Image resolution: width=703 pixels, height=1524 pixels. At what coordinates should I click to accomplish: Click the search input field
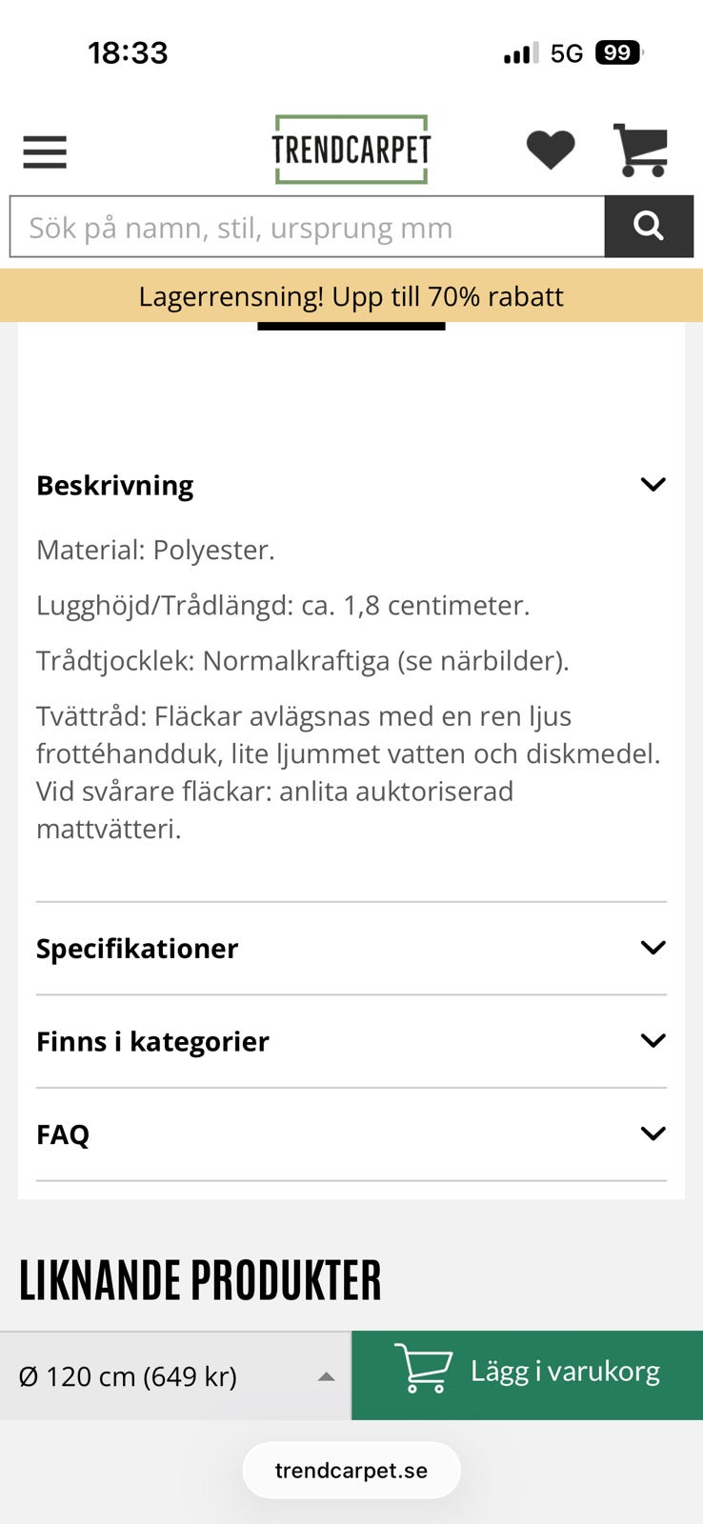pyautogui.click(x=305, y=227)
